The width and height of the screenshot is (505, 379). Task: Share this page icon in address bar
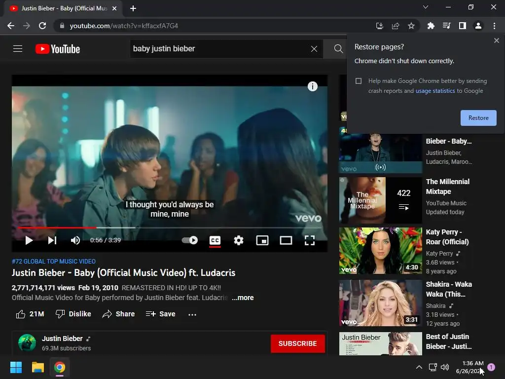tap(396, 26)
